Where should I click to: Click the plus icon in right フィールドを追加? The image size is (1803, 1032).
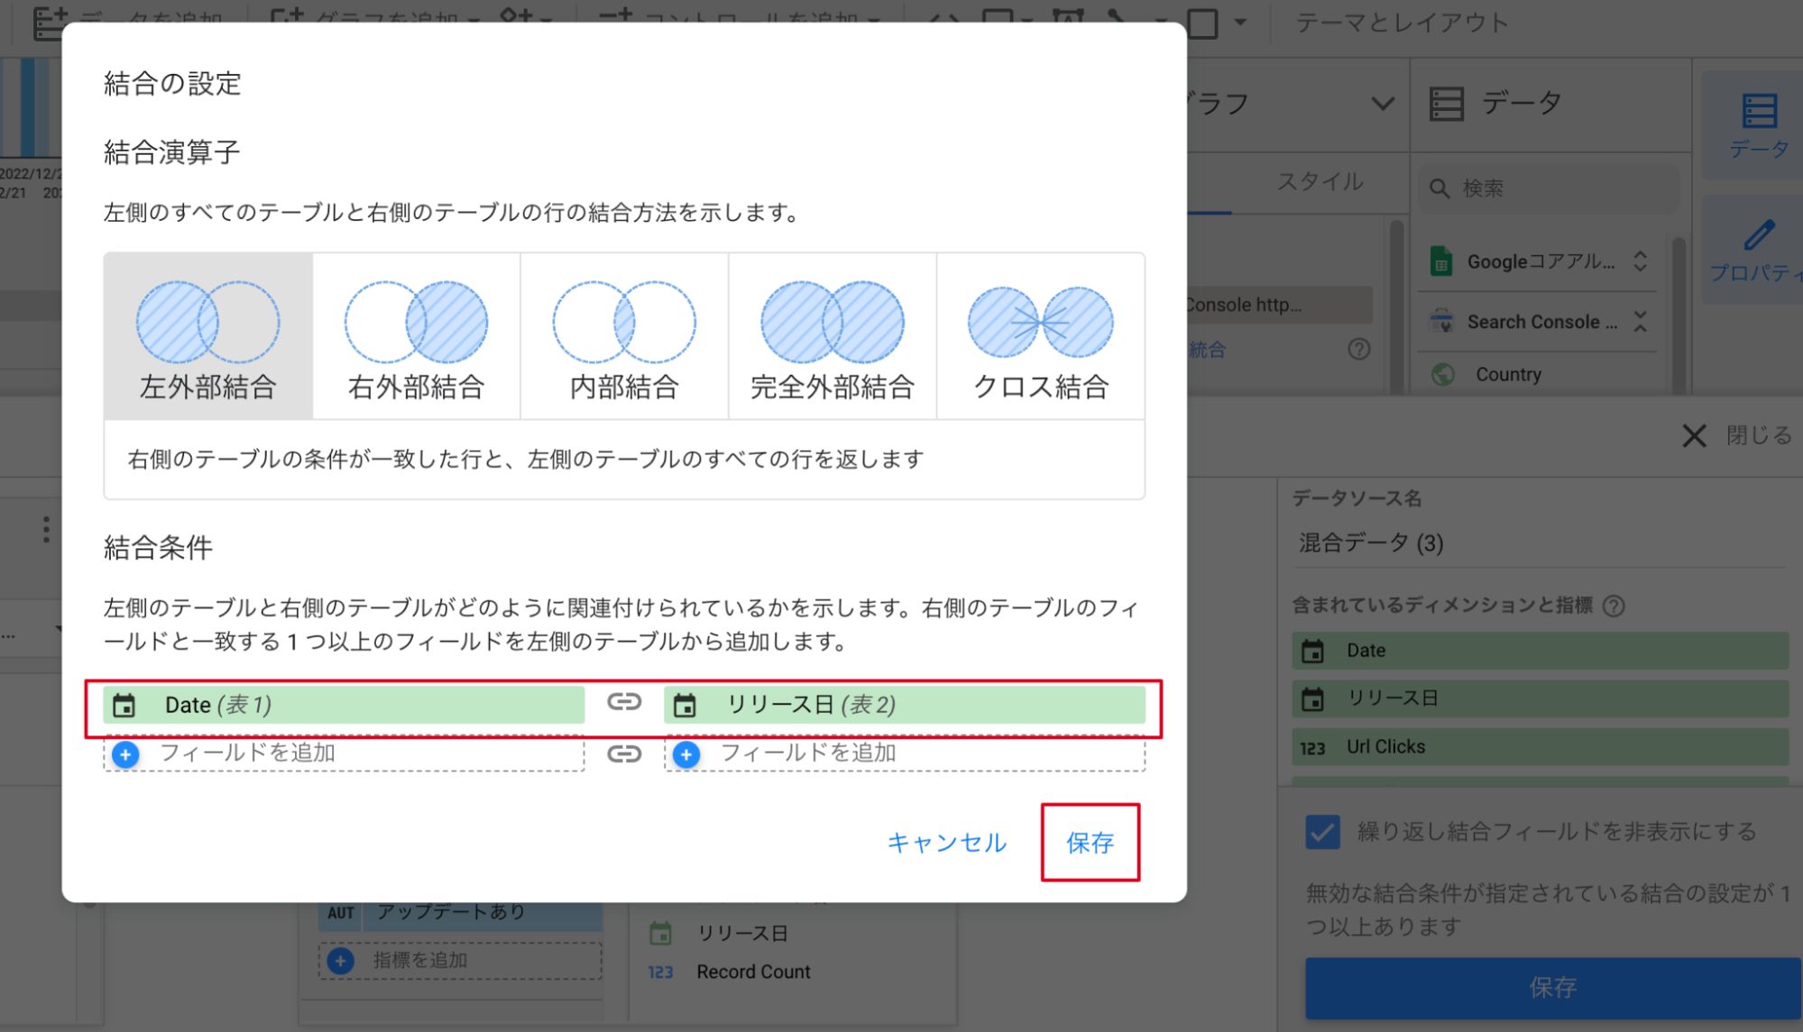[686, 754]
